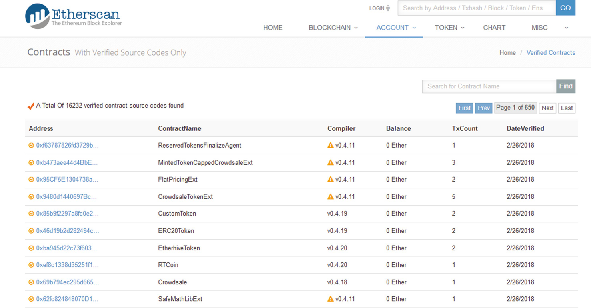591x308 pixels.
Task: Click the ContractName column header
Action: (180, 128)
